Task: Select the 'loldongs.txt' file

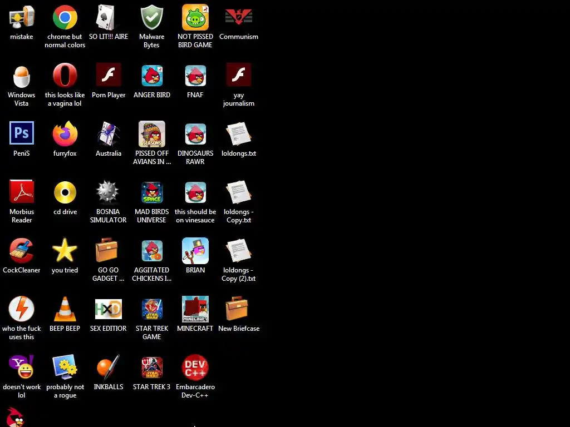Action: pos(238,134)
